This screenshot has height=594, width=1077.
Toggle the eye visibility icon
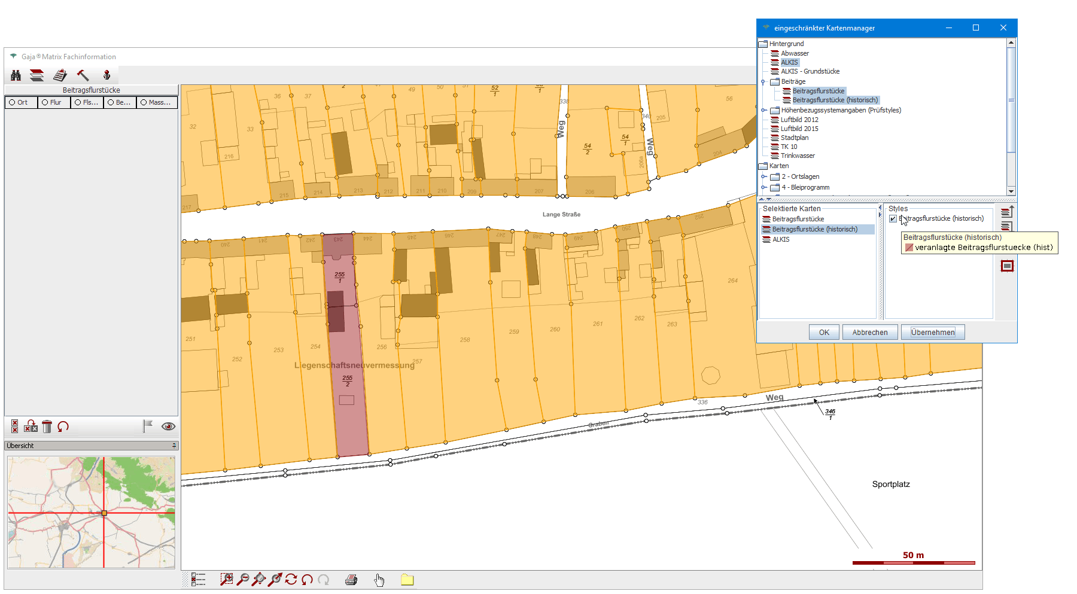(x=168, y=427)
